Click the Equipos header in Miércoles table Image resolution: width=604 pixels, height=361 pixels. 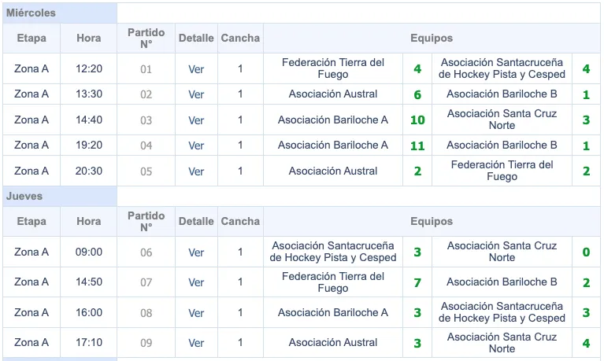pos(432,38)
